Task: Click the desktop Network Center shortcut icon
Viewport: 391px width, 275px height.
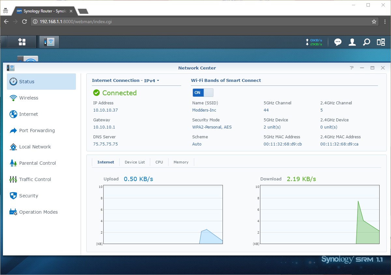Action: coord(28,59)
